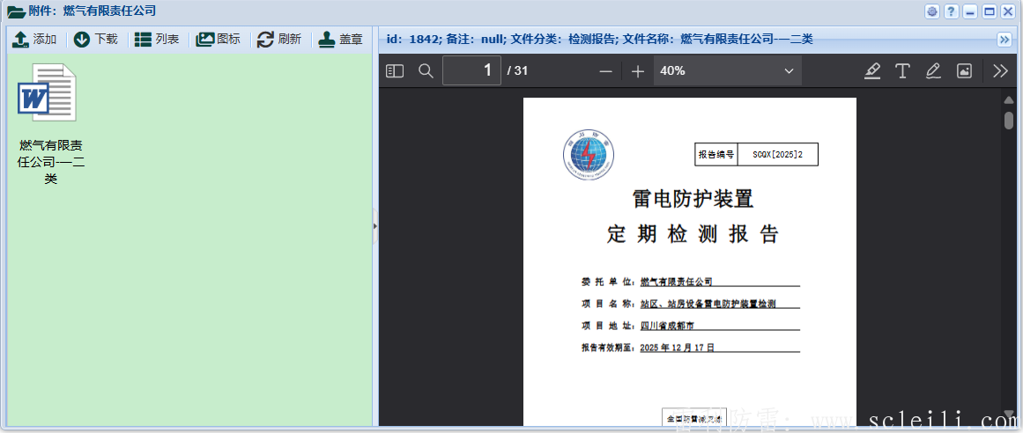Zoom out with the minus button
Screen dimensions: 1023x433
tap(605, 71)
